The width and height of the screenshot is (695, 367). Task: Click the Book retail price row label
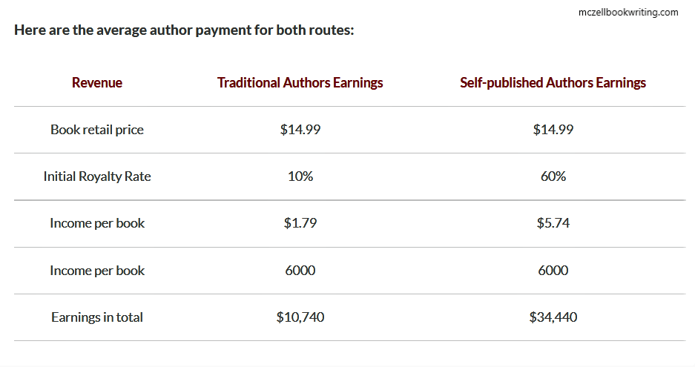(x=97, y=130)
